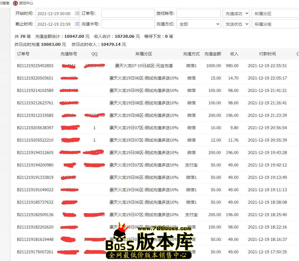Select order B211219194200980 paid via 支付宝
The width and height of the screenshot is (299, 261).
point(35,165)
